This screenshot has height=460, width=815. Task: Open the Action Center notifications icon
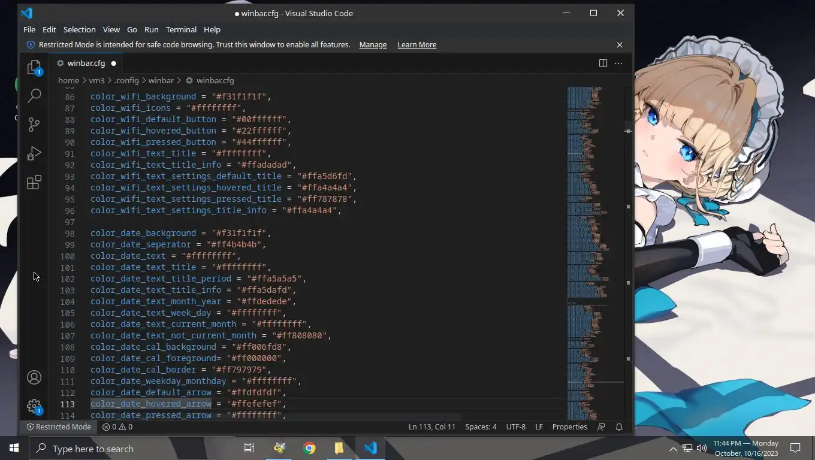pyautogui.click(x=795, y=448)
